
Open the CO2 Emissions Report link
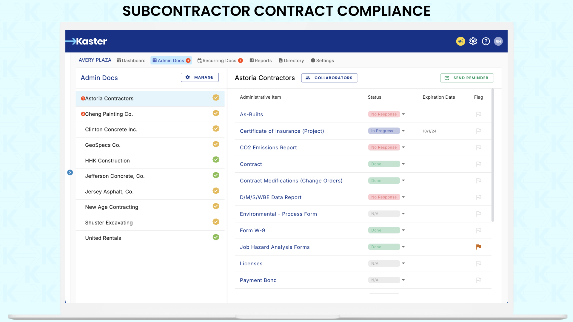pyautogui.click(x=268, y=148)
